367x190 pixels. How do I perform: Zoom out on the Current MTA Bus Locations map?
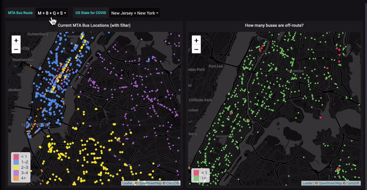[16, 49]
